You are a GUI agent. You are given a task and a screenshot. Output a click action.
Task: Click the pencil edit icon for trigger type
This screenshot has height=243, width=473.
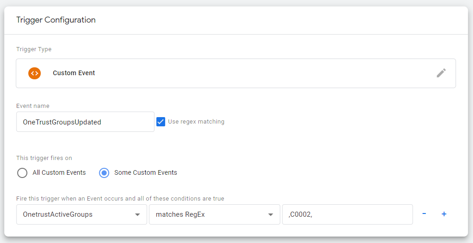pos(441,73)
